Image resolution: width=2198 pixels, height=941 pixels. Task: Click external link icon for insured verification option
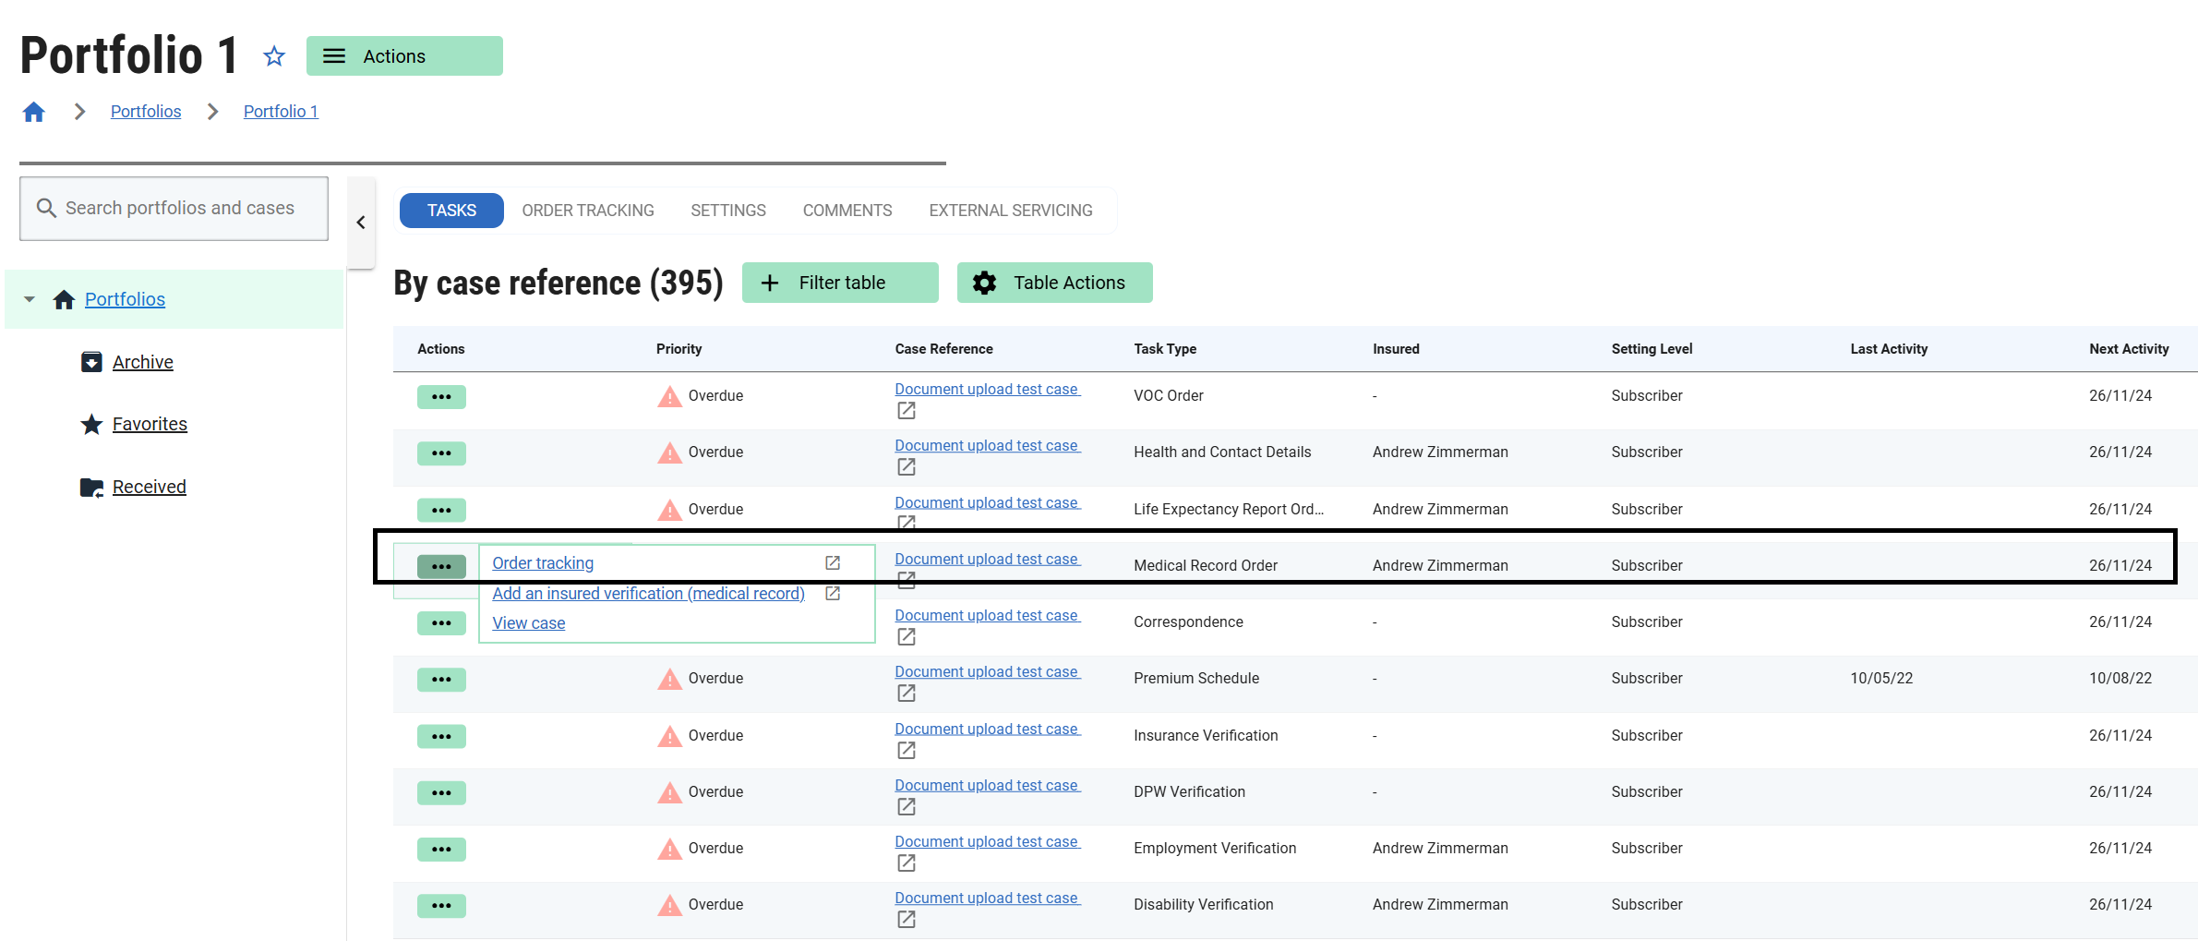coord(832,593)
